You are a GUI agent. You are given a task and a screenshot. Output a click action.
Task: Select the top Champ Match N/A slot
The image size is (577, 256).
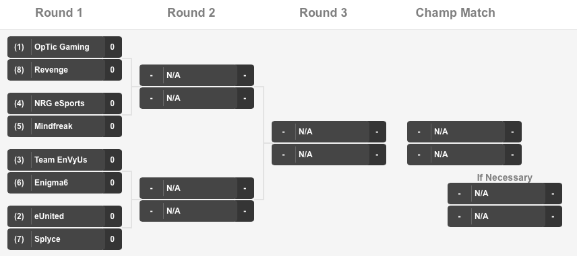coord(464,132)
